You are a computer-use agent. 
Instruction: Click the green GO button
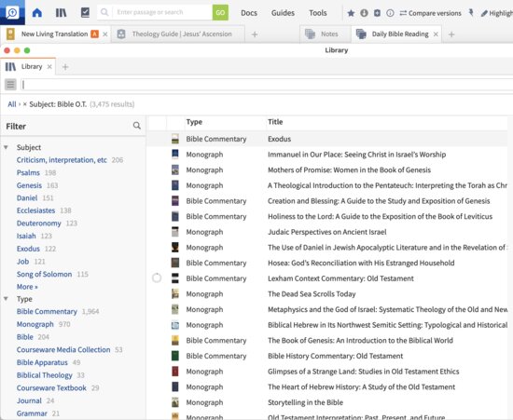coord(220,12)
